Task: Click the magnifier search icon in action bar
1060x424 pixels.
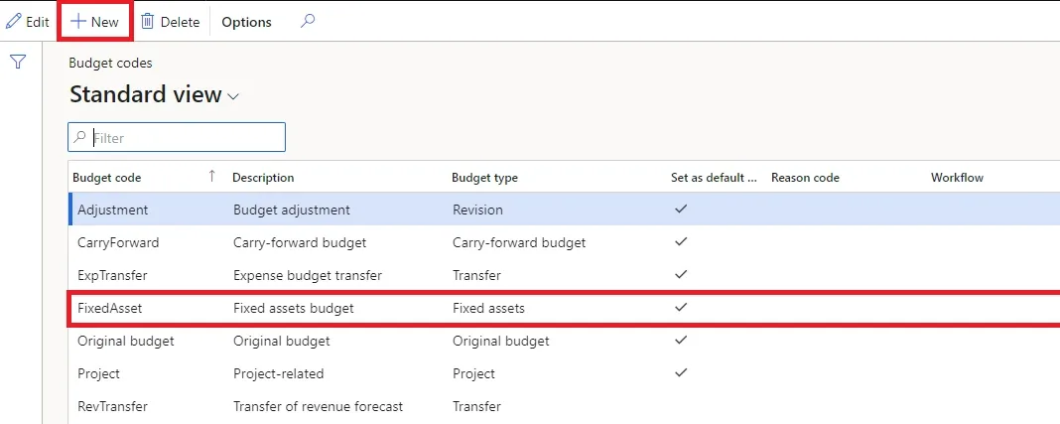Action: point(308,22)
